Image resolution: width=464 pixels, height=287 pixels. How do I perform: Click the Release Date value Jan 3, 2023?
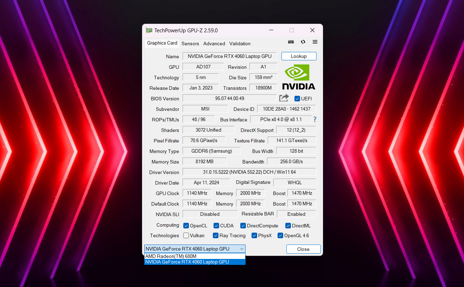(x=201, y=88)
